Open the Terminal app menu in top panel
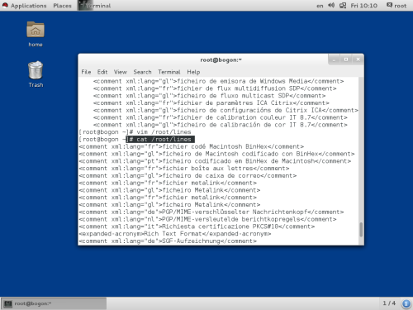 (x=95, y=6)
